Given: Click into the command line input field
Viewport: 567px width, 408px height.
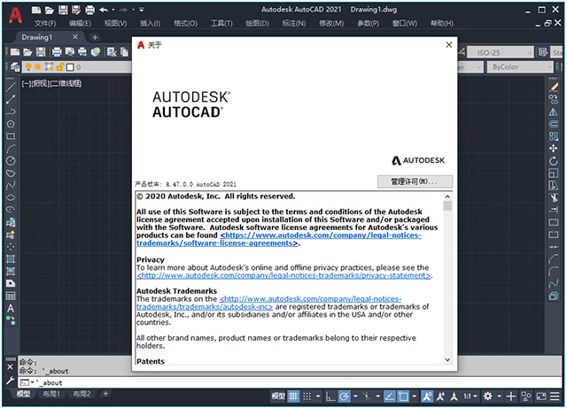Looking at the screenshot, I should (x=290, y=382).
